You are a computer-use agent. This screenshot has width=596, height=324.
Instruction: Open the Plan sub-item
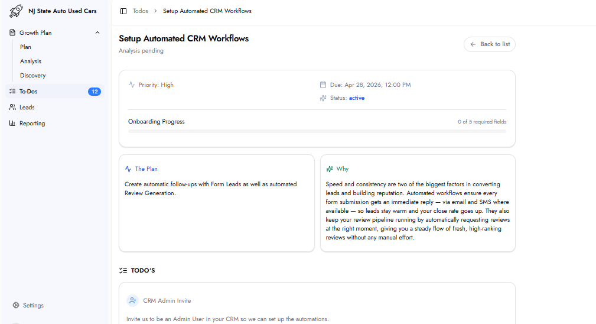tap(25, 47)
